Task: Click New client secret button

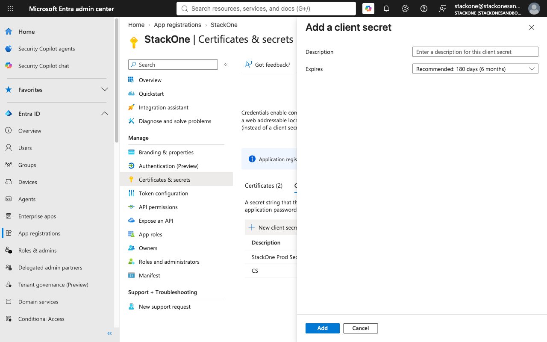Action: pos(271,227)
